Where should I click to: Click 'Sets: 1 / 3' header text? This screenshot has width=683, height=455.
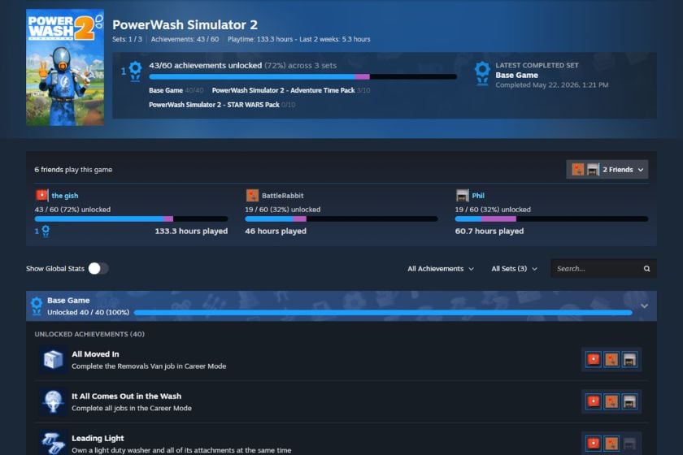pos(127,39)
